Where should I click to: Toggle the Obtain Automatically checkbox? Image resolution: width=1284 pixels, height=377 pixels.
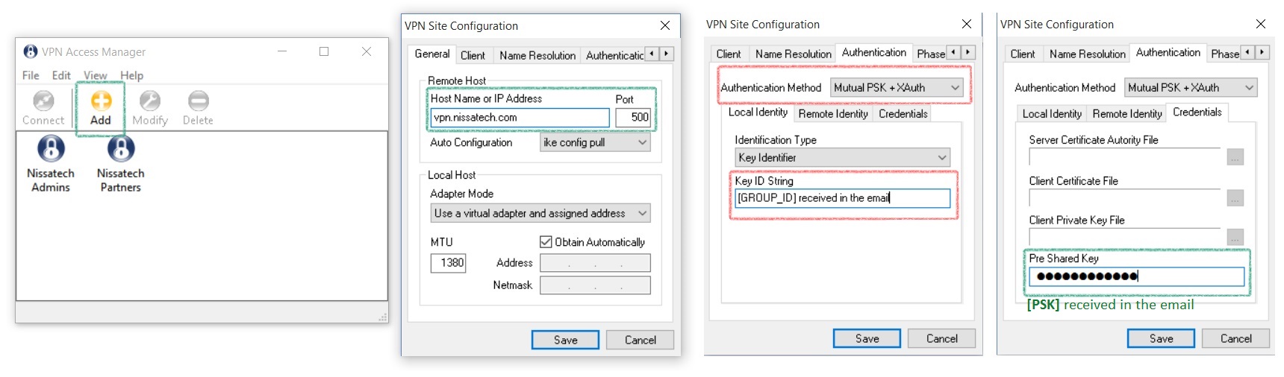coord(546,242)
